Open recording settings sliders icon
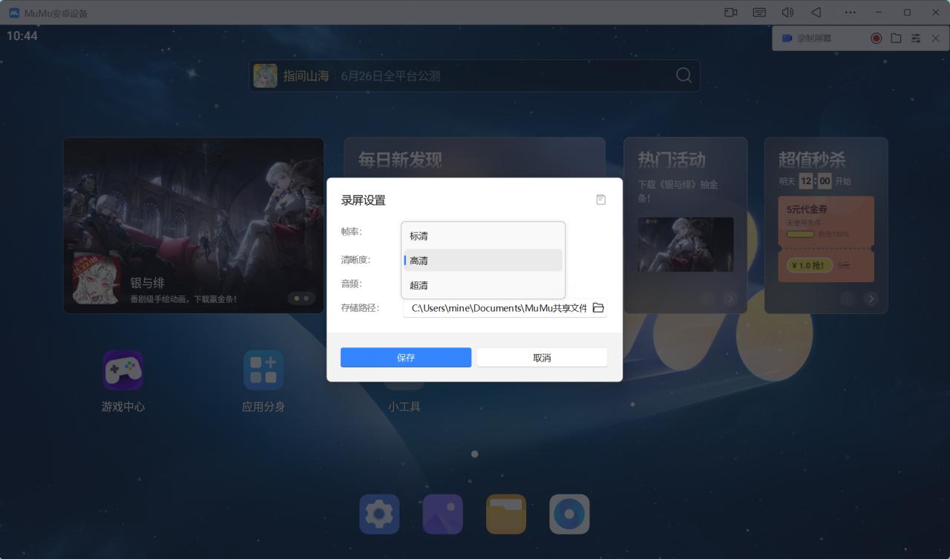 [x=916, y=39]
